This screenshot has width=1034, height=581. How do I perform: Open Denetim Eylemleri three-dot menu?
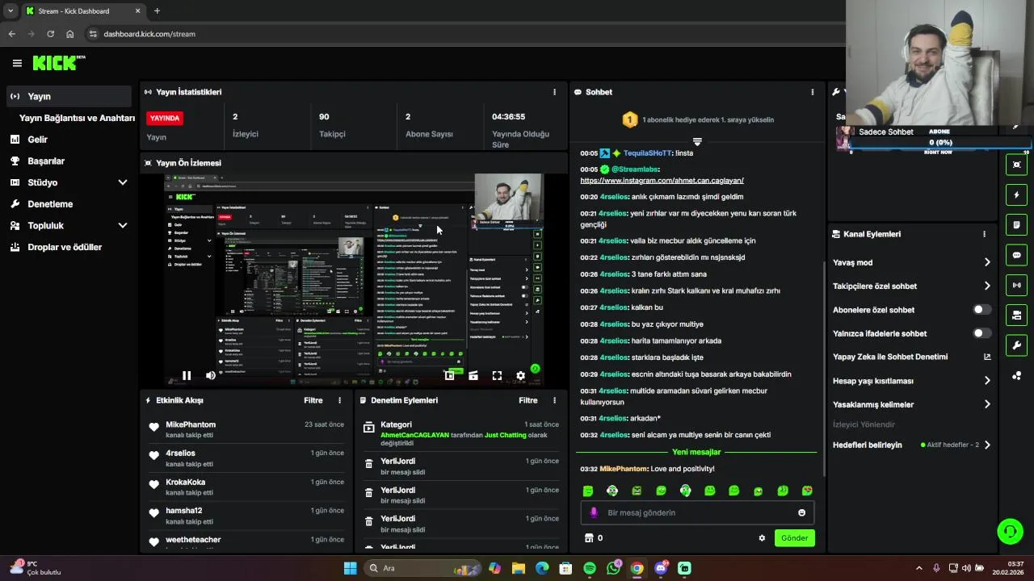tap(554, 400)
